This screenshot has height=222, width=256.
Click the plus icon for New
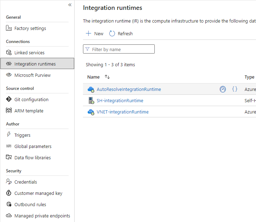[89, 33]
